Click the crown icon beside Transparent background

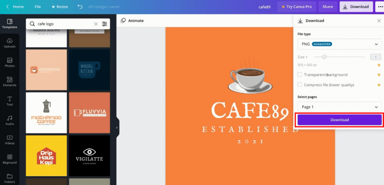point(379,75)
